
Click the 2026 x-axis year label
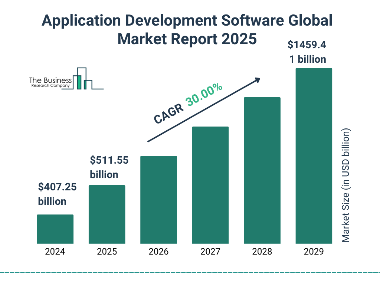[x=158, y=252]
